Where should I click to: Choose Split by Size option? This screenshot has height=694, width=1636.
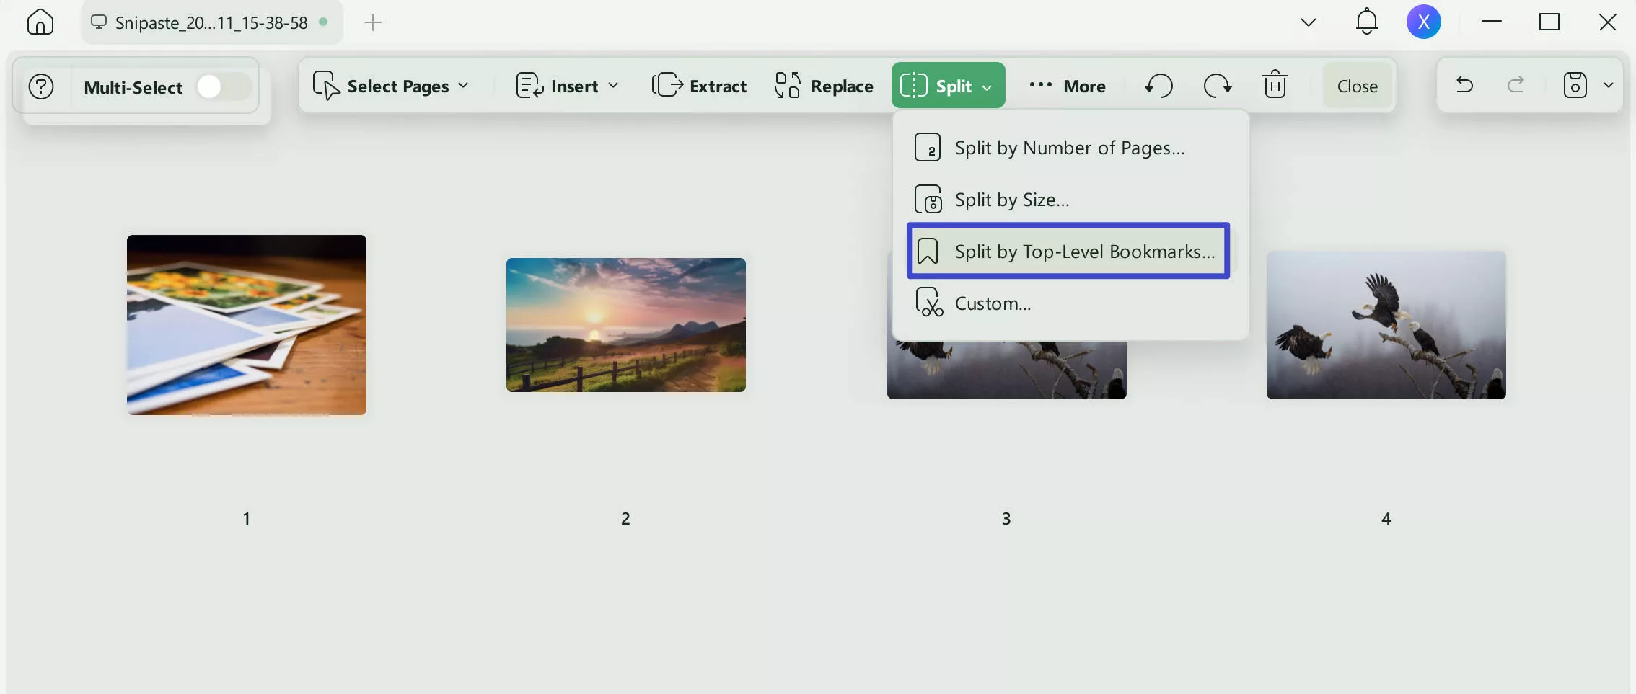tap(1011, 200)
